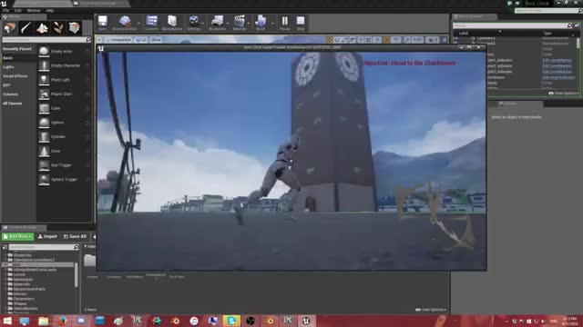Open the World Outliner View Options
Viewport: 583px width, 327px height.
564,94
